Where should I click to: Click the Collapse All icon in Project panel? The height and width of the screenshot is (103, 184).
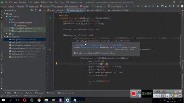(x=35, y=10)
